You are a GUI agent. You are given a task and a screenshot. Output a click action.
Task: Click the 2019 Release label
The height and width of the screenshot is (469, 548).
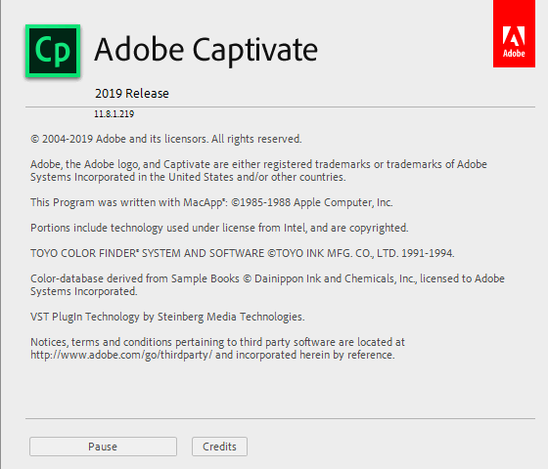(x=132, y=94)
